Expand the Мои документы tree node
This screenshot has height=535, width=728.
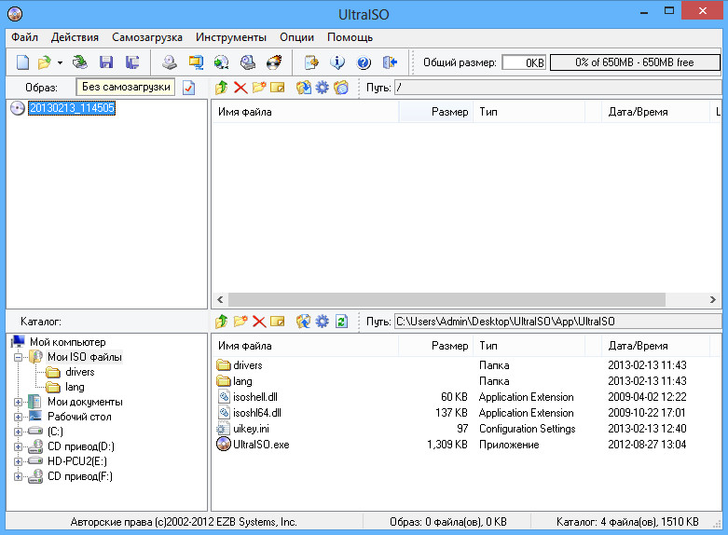click(x=19, y=402)
